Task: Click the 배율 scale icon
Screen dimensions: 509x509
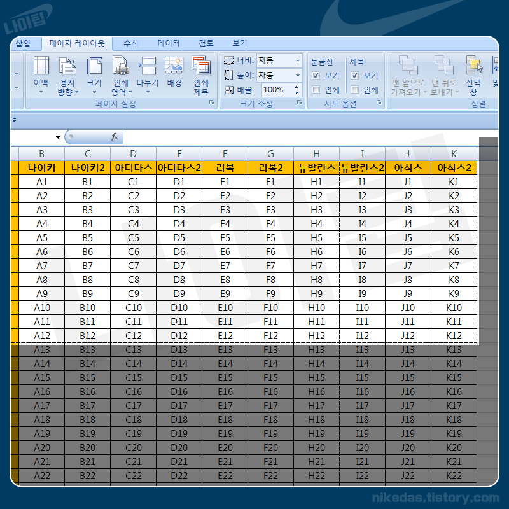Action: click(229, 90)
